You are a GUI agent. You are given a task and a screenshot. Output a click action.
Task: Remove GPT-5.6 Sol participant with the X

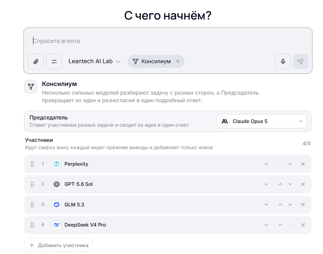pyautogui.click(x=303, y=184)
